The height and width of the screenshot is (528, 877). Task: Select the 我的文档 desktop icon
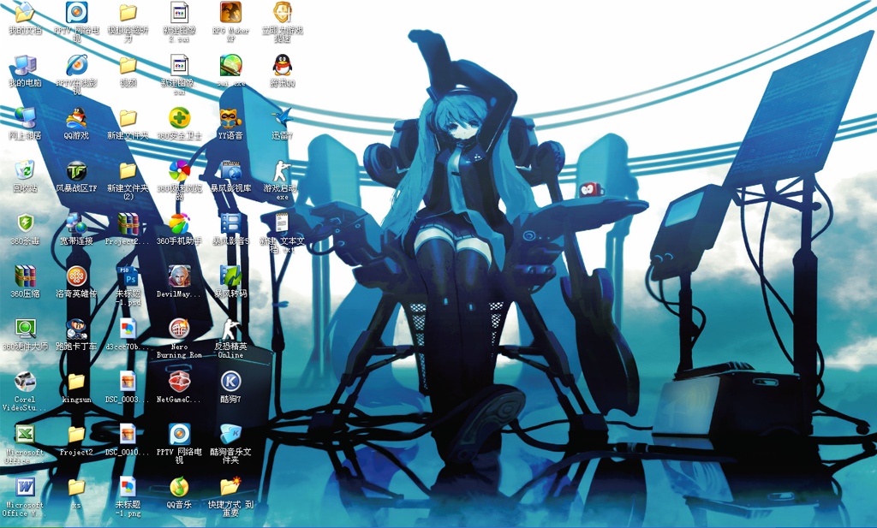[25, 12]
